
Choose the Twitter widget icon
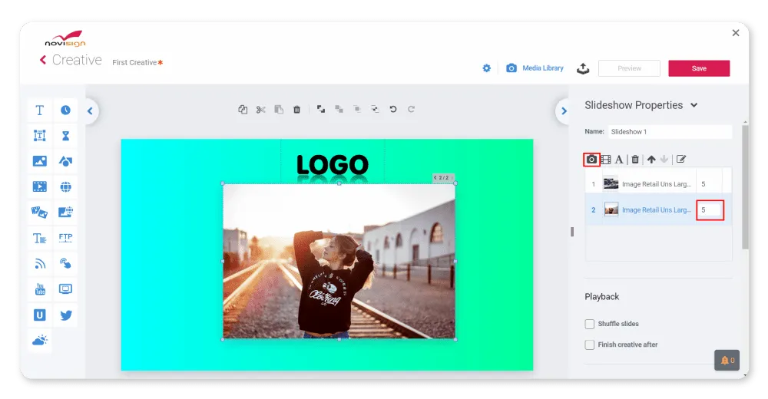coord(66,315)
